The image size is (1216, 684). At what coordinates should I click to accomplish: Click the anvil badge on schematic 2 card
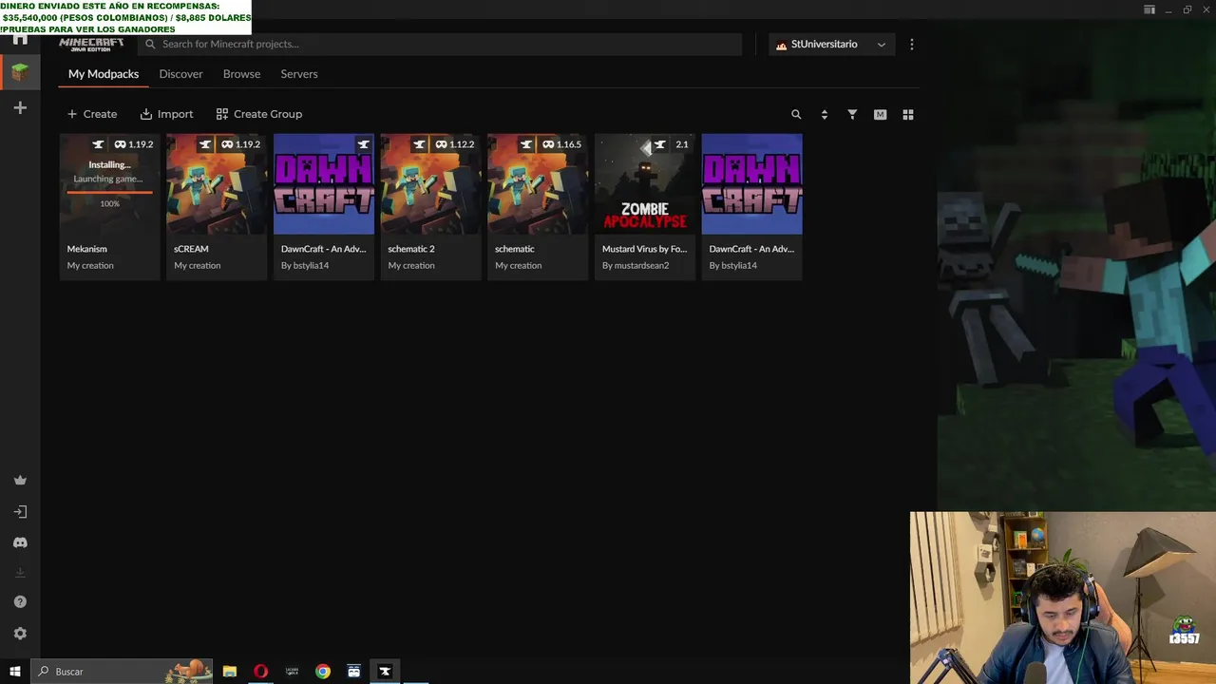click(419, 144)
